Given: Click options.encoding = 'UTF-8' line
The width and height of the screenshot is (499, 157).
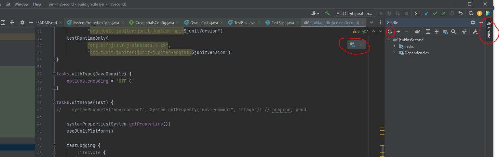Looking at the screenshot, I should (100, 81).
